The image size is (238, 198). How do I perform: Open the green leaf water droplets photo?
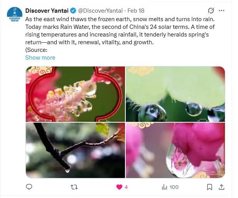(x=175, y=94)
